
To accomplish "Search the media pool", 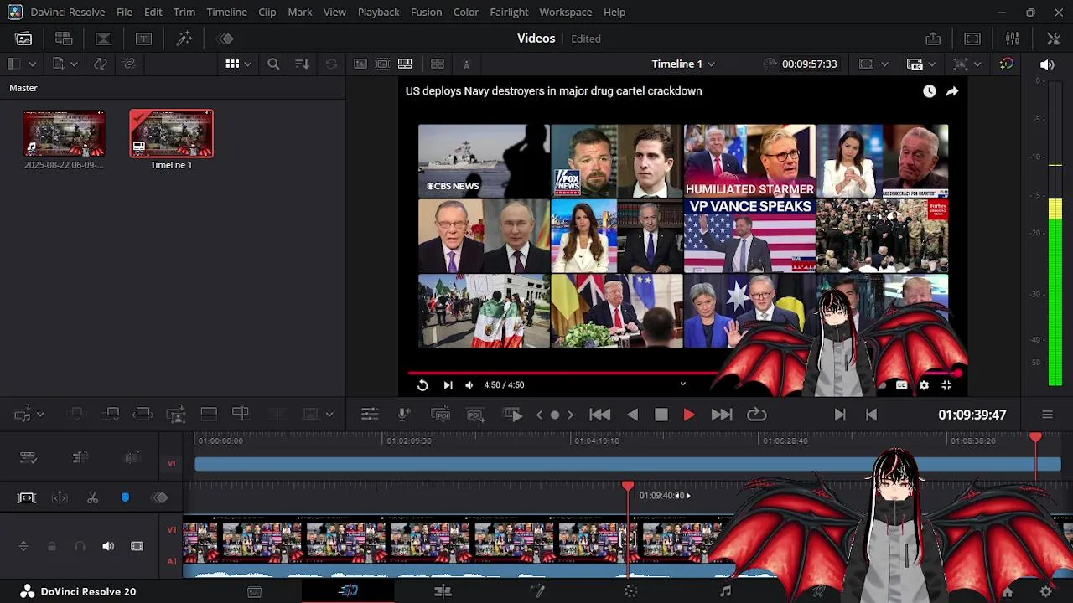I will click(x=273, y=64).
